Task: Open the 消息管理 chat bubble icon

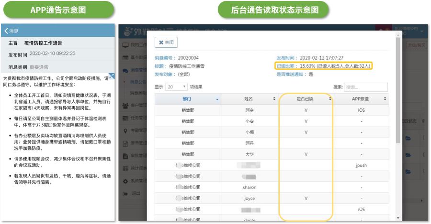Action: point(125,71)
